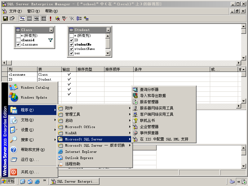Toggle output check for classname grid row
248x186 pixels.
[69, 74]
